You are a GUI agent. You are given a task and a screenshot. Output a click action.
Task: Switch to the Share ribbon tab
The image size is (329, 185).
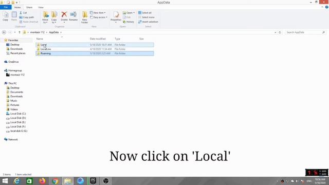coord(29,7)
